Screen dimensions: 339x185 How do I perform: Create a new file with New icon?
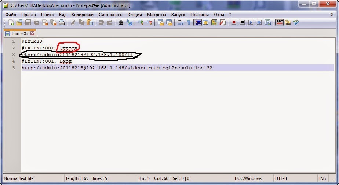tap(11, 22)
